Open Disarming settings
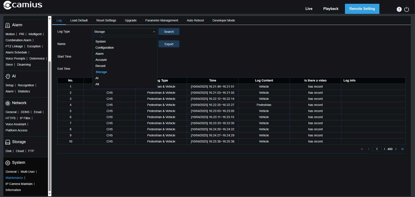Viewport: 415px width, 197px height. 24,64
